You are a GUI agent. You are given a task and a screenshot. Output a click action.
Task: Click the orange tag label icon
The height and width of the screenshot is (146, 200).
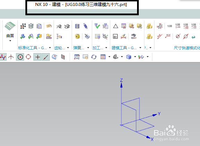tap(49, 26)
